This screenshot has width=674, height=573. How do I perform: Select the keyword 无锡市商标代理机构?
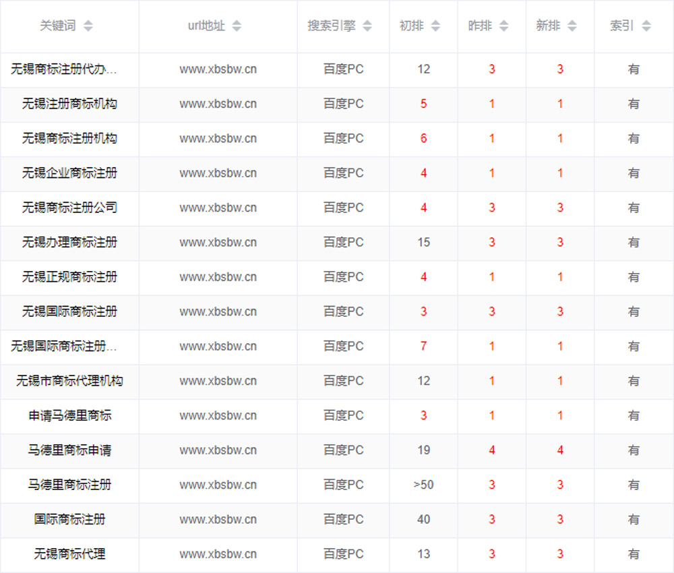point(69,381)
